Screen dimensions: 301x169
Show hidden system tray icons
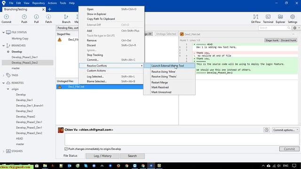[x=263, y=166]
